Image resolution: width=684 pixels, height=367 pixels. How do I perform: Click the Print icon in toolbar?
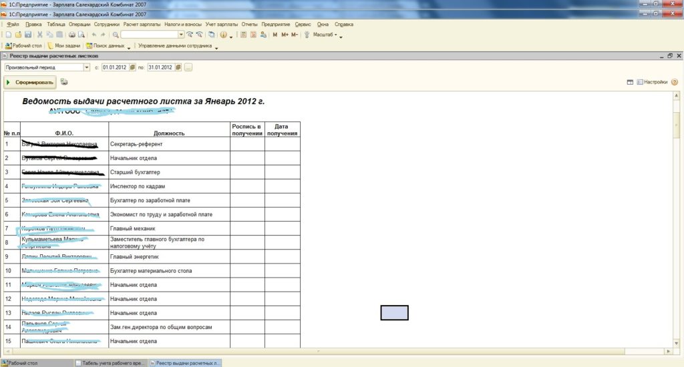pyautogui.click(x=72, y=34)
